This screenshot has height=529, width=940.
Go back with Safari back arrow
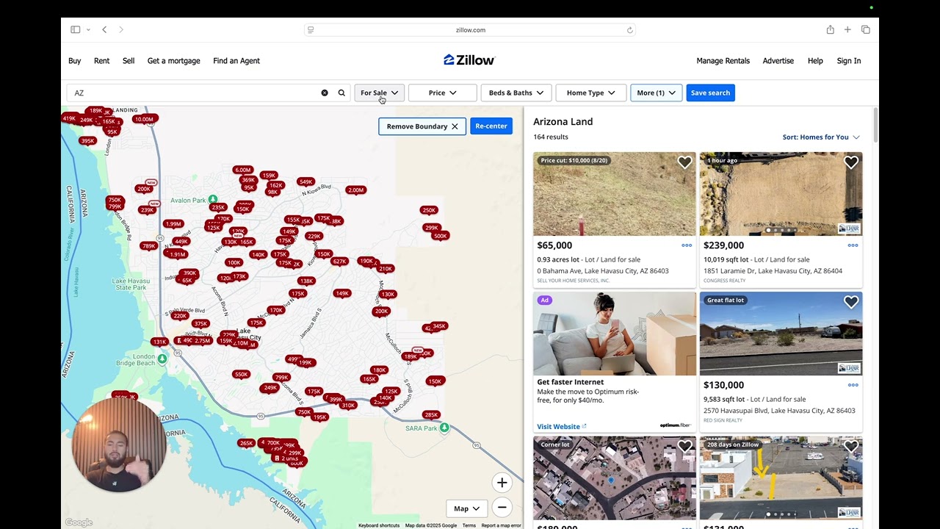click(x=104, y=29)
